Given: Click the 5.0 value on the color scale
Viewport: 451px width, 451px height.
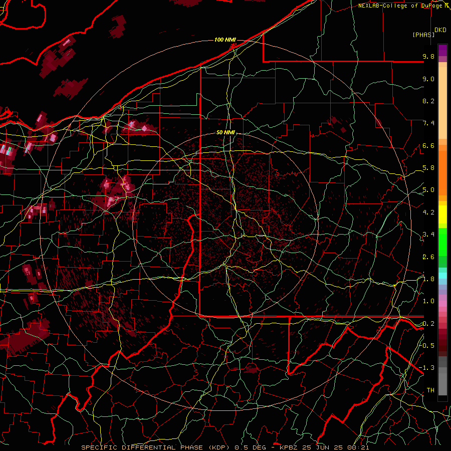Looking at the screenshot, I should [428, 190].
